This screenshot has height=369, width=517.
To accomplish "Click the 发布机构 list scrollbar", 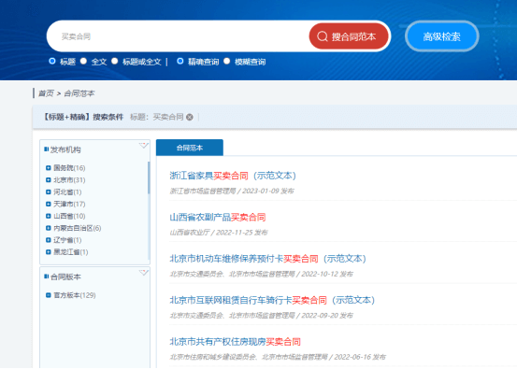I will (x=149, y=177).
